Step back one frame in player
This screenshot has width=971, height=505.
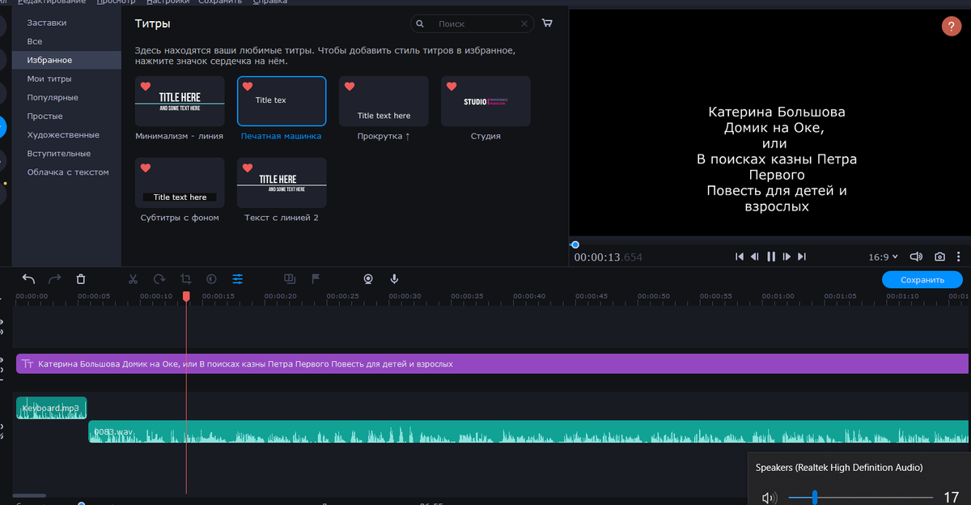click(x=755, y=257)
